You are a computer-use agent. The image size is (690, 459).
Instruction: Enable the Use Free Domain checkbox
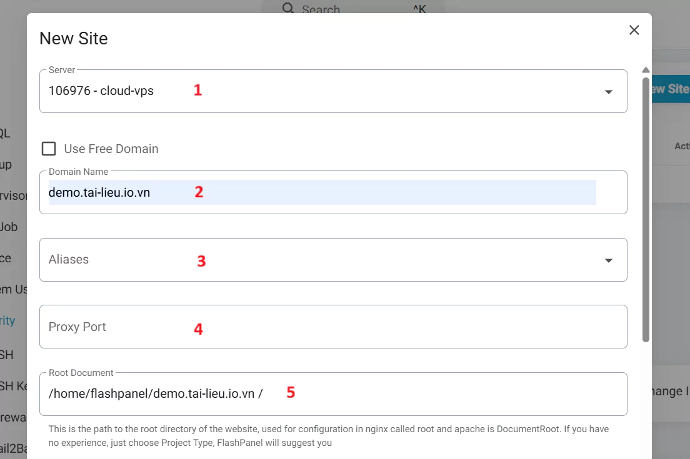click(x=49, y=149)
